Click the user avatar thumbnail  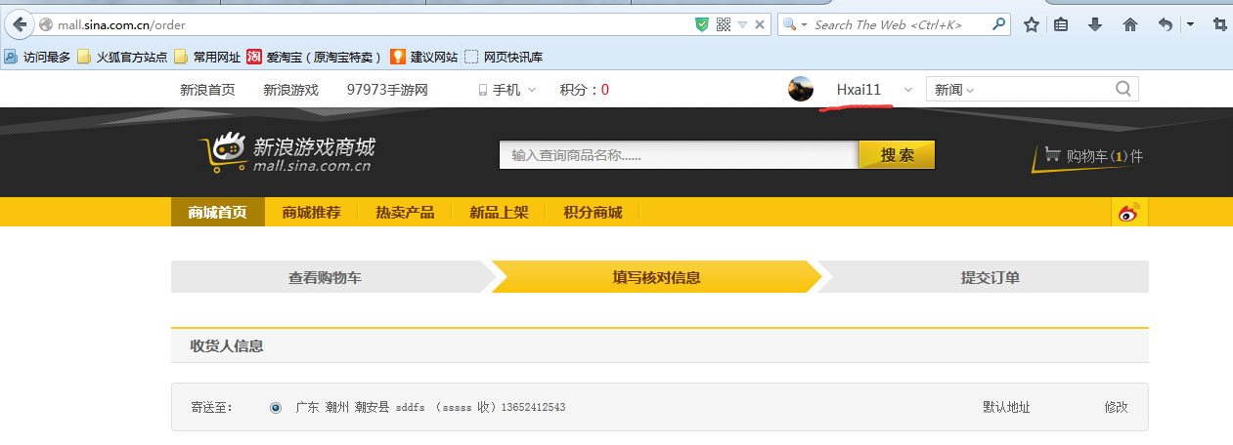click(801, 89)
